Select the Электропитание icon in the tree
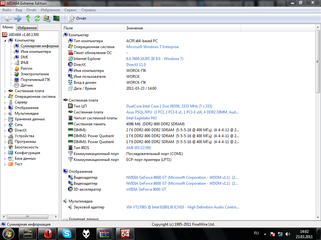Screen dimensions: 321x240 pos(17,74)
